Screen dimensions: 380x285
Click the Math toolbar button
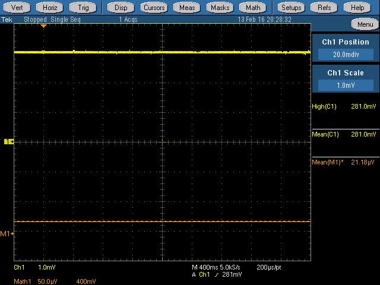[254, 8]
